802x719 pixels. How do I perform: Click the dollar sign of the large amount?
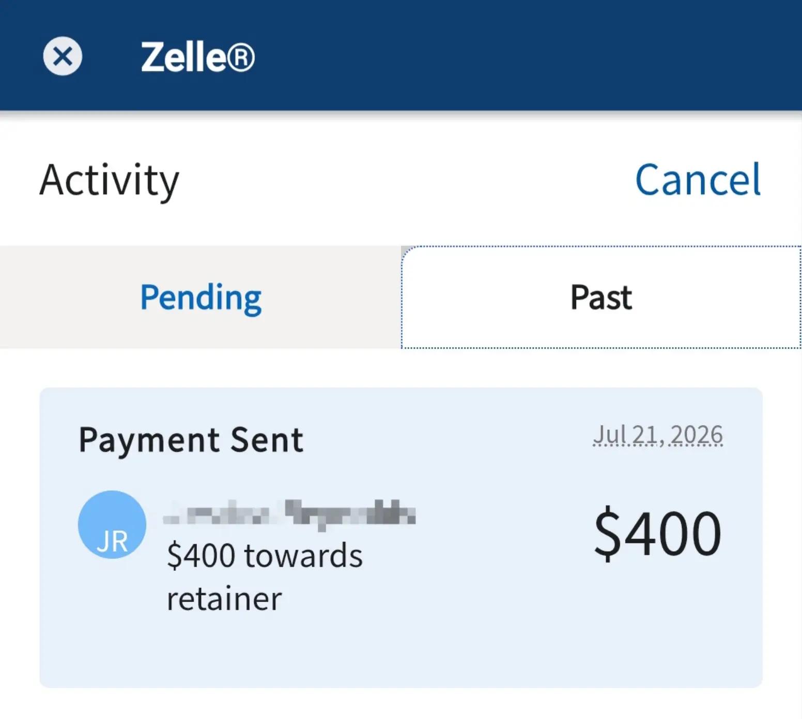tap(608, 534)
